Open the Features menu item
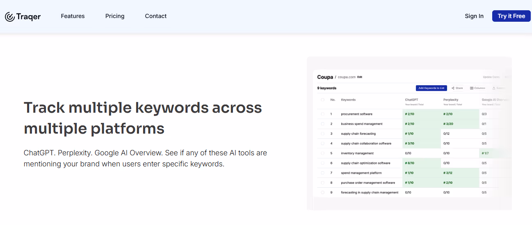 tap(73, 16)
